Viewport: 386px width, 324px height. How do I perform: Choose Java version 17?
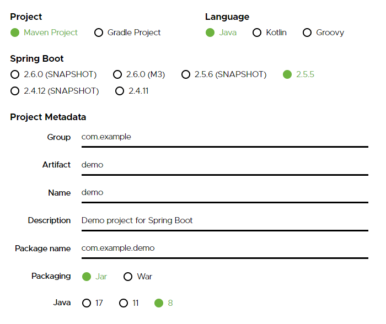[x=87, y=303]
